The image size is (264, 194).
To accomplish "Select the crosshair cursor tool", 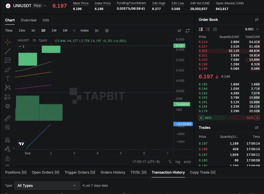I will (x=7, y=42).
